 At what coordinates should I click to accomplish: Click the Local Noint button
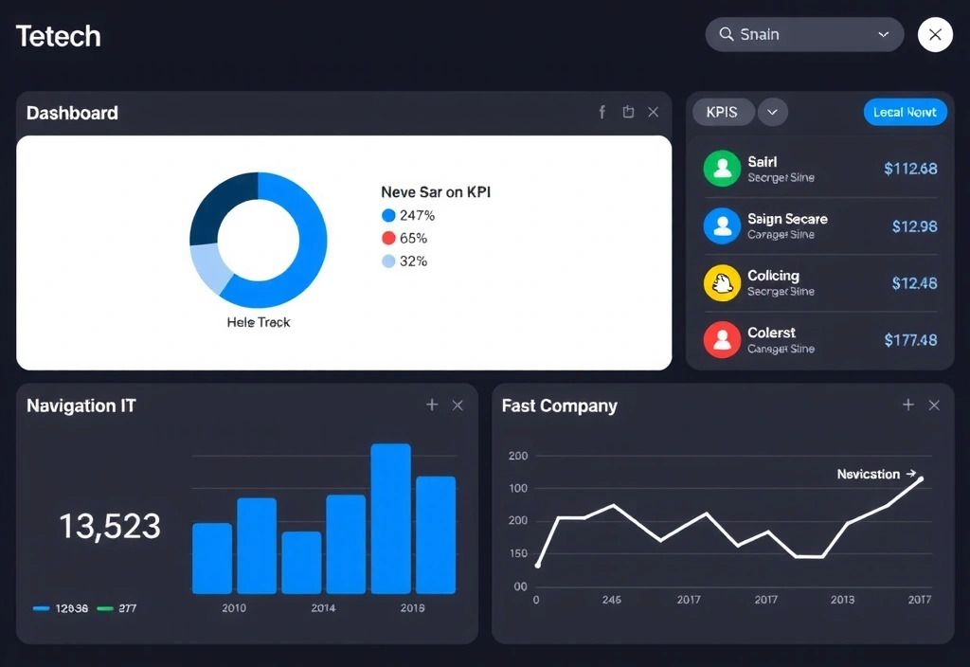905,113
